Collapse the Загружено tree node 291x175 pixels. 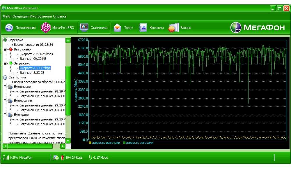tap(5, 63)
